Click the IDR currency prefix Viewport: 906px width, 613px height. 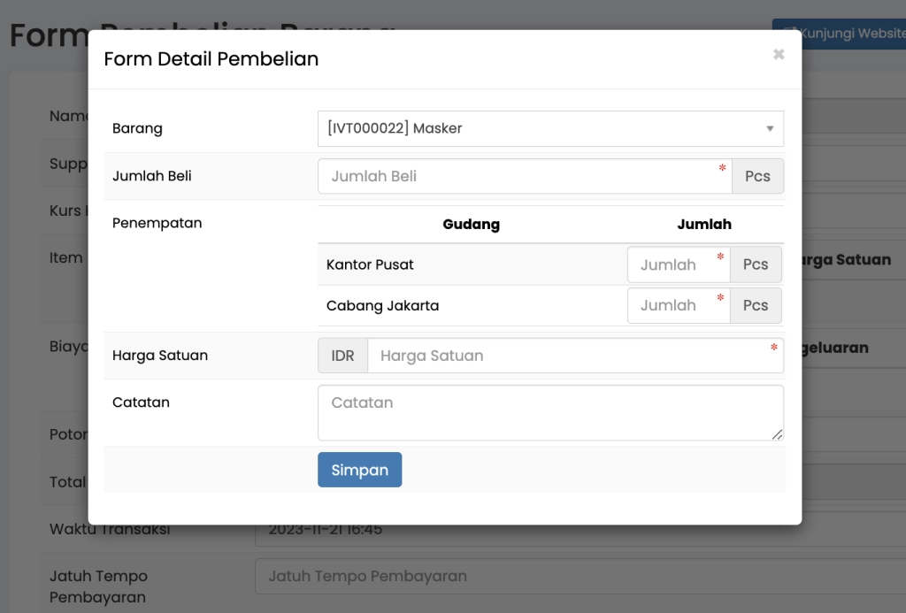(342, 356)
